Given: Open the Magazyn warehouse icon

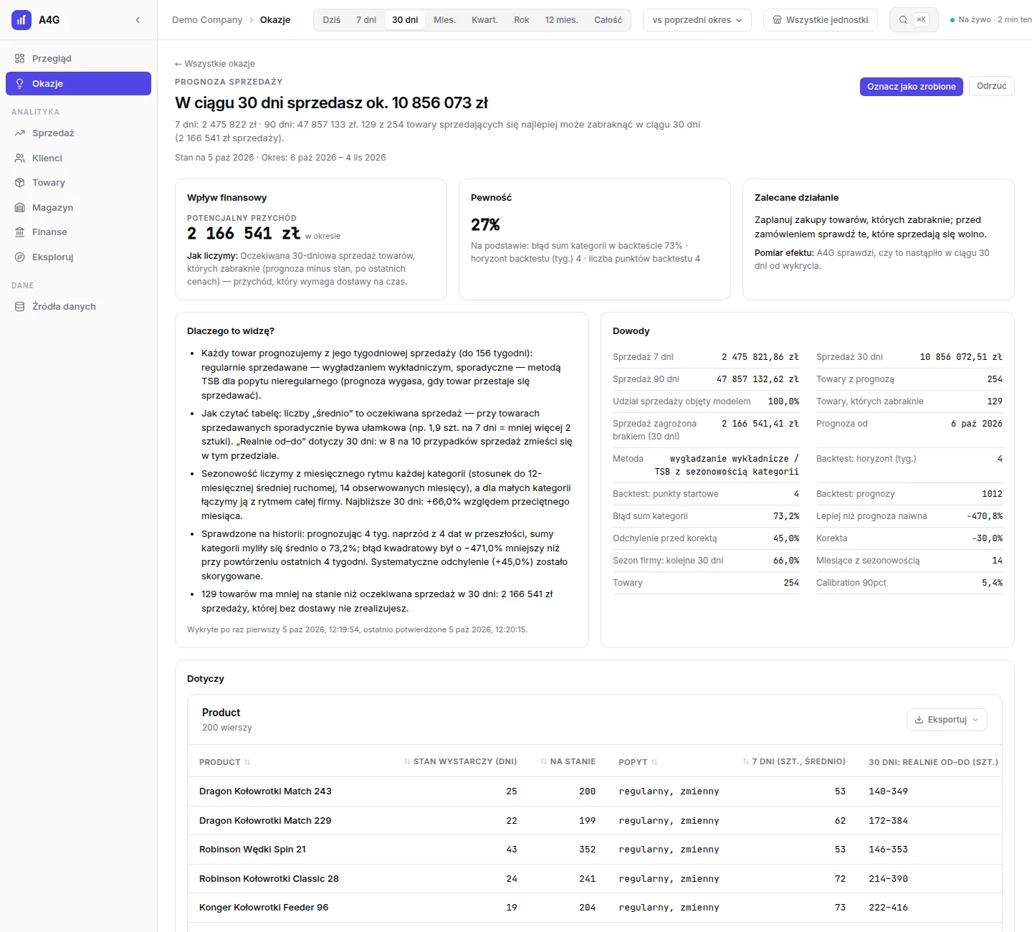Looking at the screenshot, I should 20,208.
